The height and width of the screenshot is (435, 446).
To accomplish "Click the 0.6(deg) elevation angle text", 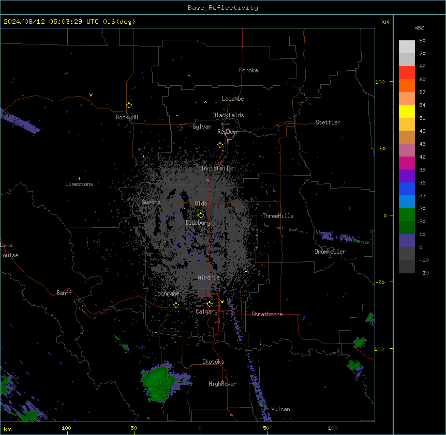I will pos(119,22).
